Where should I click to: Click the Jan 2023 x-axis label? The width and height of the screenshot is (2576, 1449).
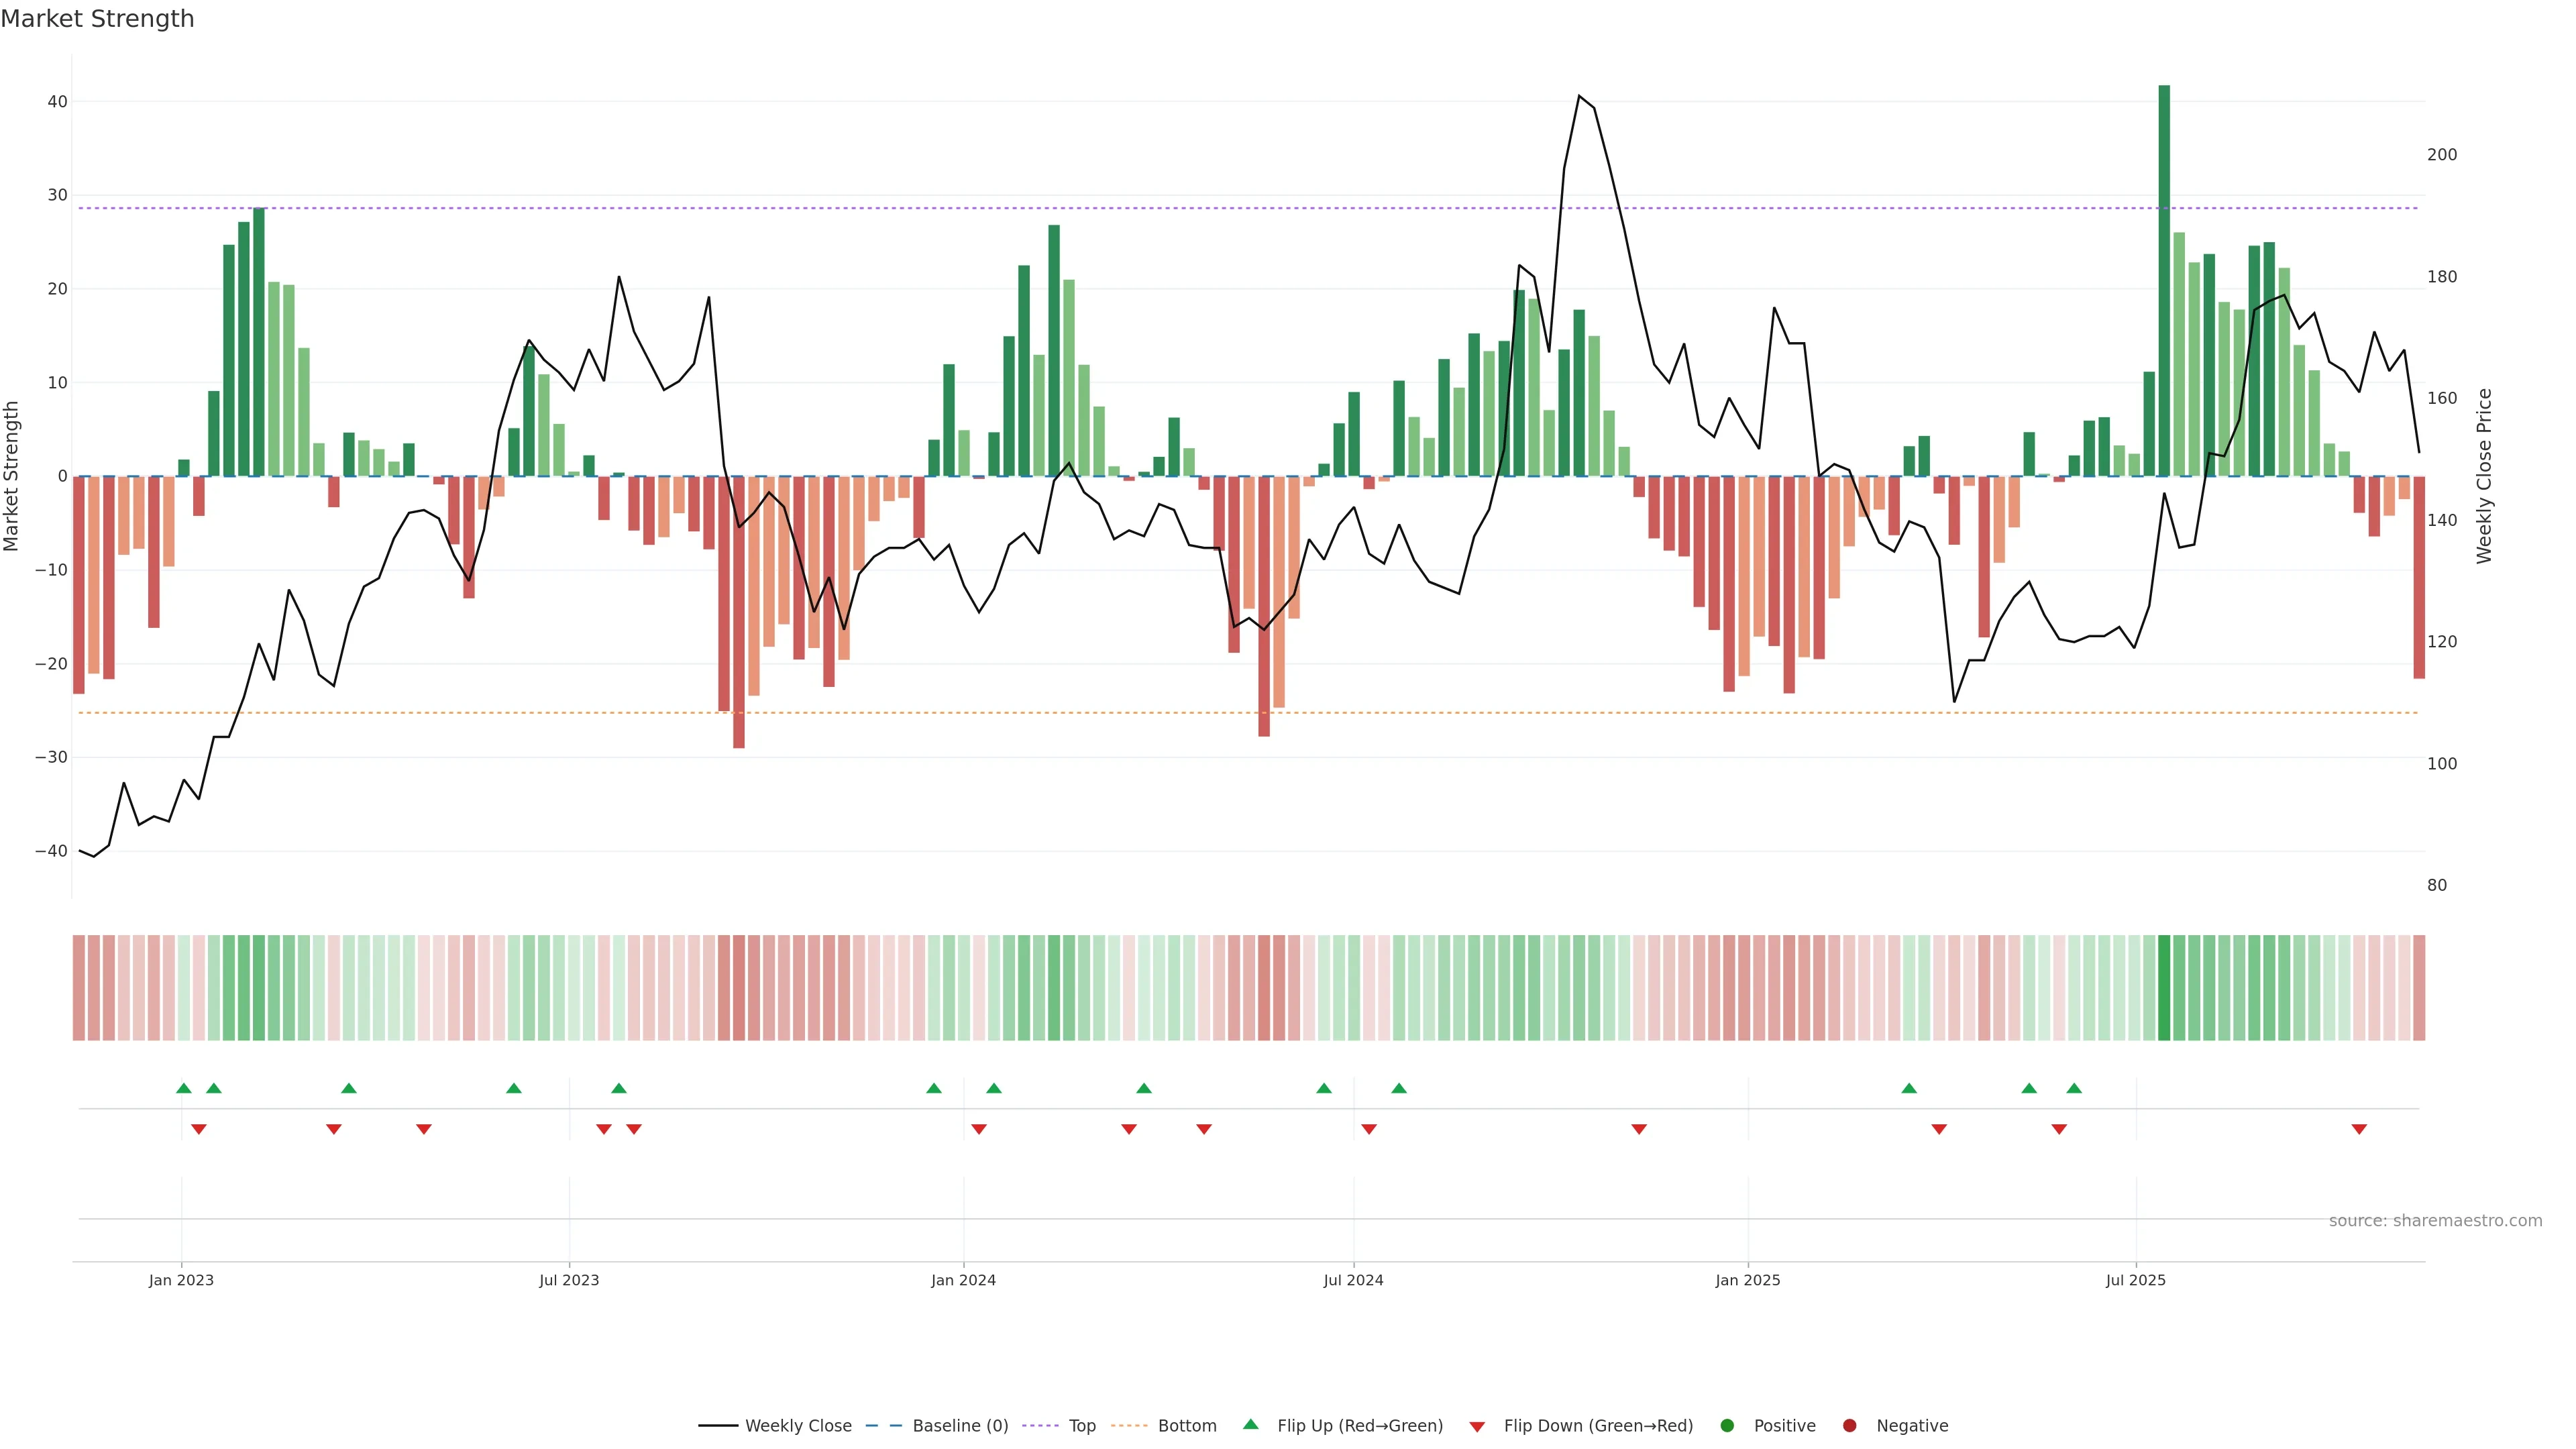pyautogui.click(x=181, y=1280)
